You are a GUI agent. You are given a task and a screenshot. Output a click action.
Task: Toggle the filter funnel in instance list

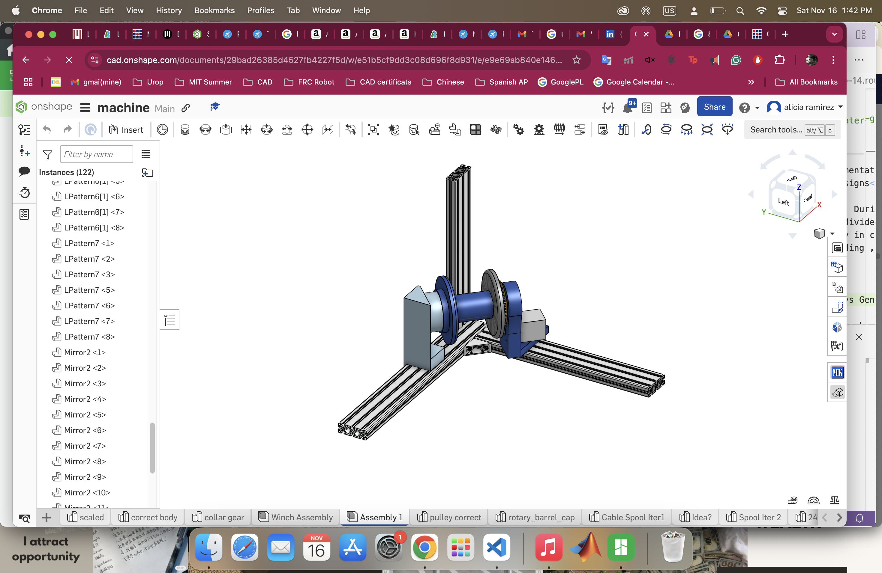(48, 154)
